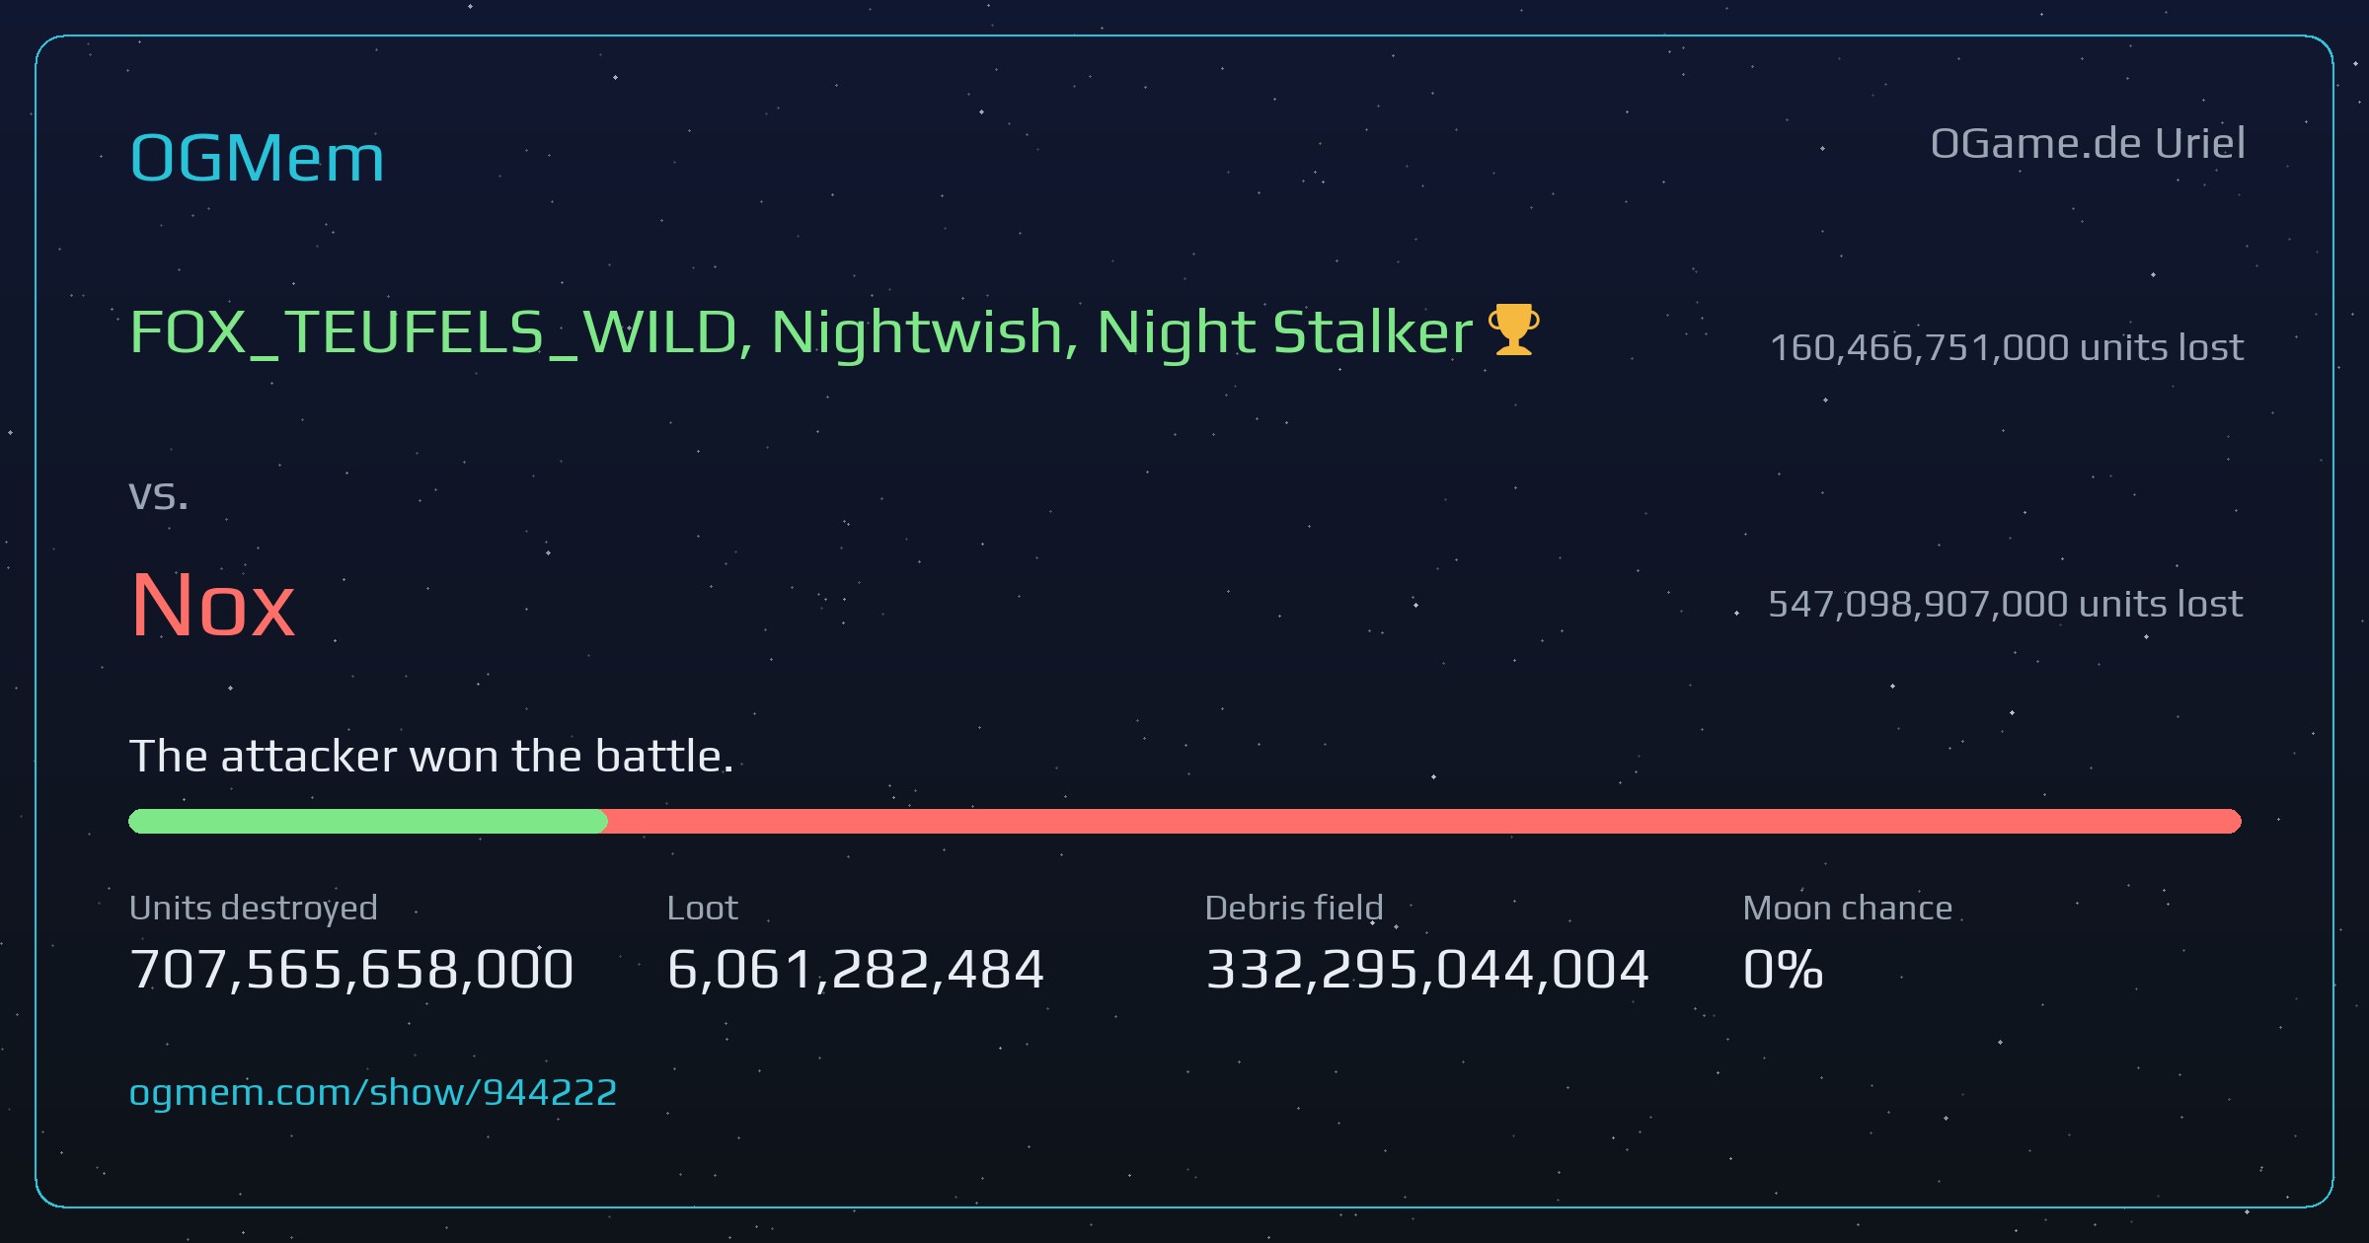Click the 6,061,282,484 loot value
This screenshot has width=2369, height=1243.
(x=855, y=969)
